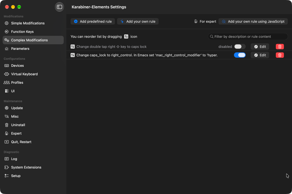Click the Simple Modifications gear icon

pyautogui.click(x=6, y=23)
